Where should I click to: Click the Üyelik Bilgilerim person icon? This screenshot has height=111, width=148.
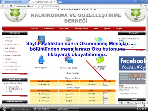41,60
